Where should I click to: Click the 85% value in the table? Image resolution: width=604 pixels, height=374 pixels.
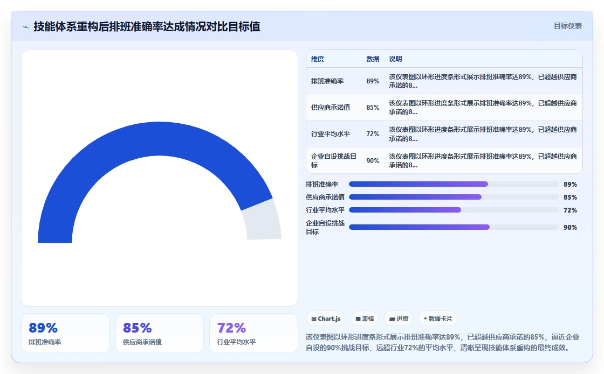[373, 108]
